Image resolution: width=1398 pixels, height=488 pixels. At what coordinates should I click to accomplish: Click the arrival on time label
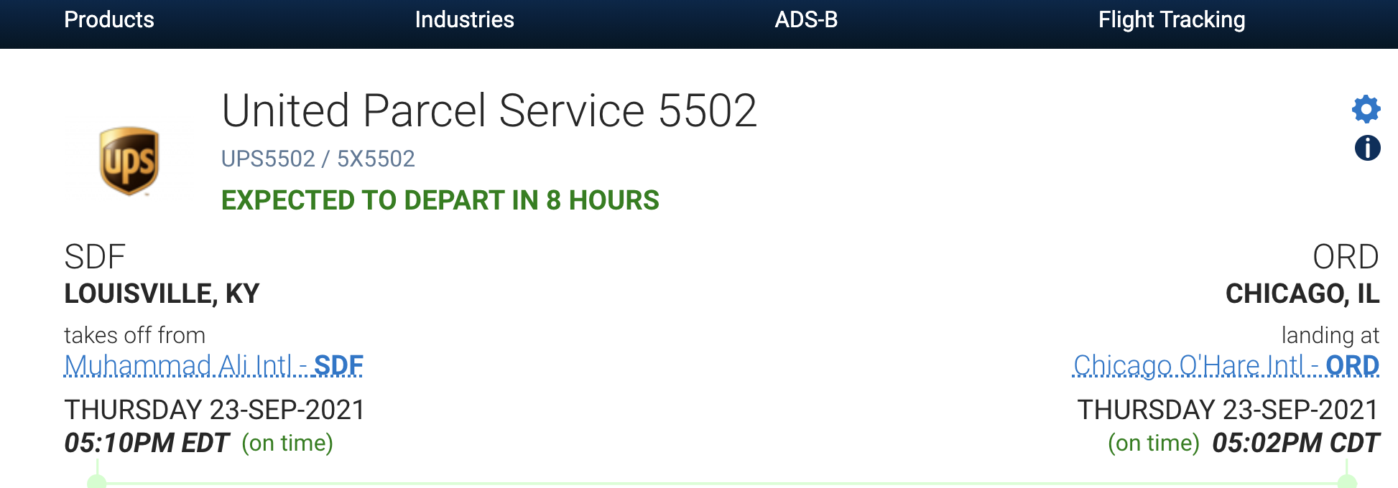tap(1153, 443)
